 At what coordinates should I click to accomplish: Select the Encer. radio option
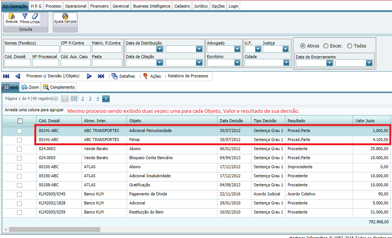(326, 46)
